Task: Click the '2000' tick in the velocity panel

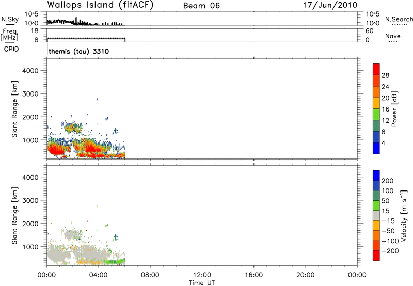Action: tap(30, 224)
